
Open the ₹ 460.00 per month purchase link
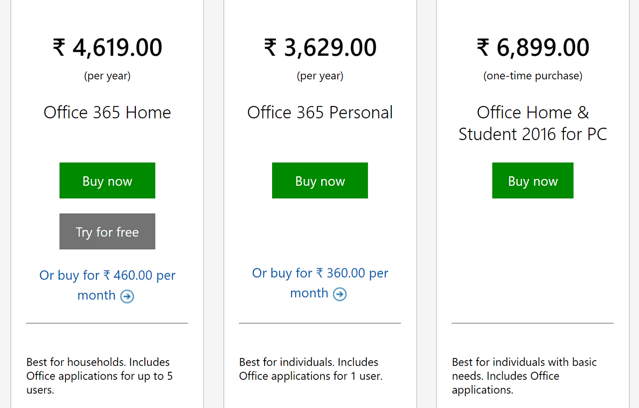click(x=107, y=285)
